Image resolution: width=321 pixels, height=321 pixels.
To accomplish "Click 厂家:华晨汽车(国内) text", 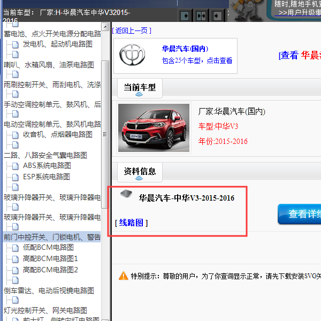I will [x=232, y=112].
